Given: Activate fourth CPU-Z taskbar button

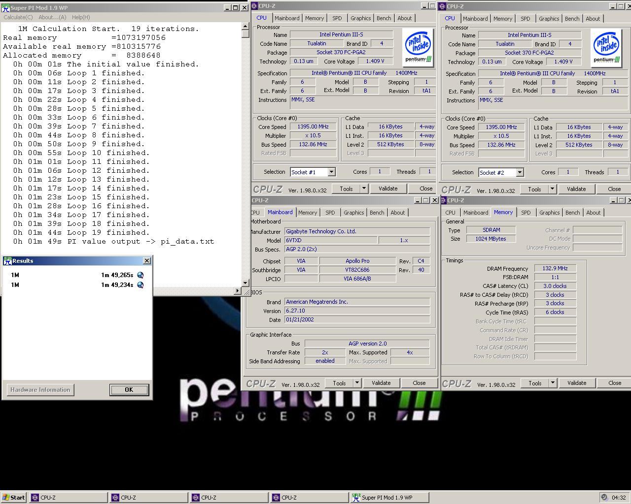Looking at the screenshot, I should (309, 498).
